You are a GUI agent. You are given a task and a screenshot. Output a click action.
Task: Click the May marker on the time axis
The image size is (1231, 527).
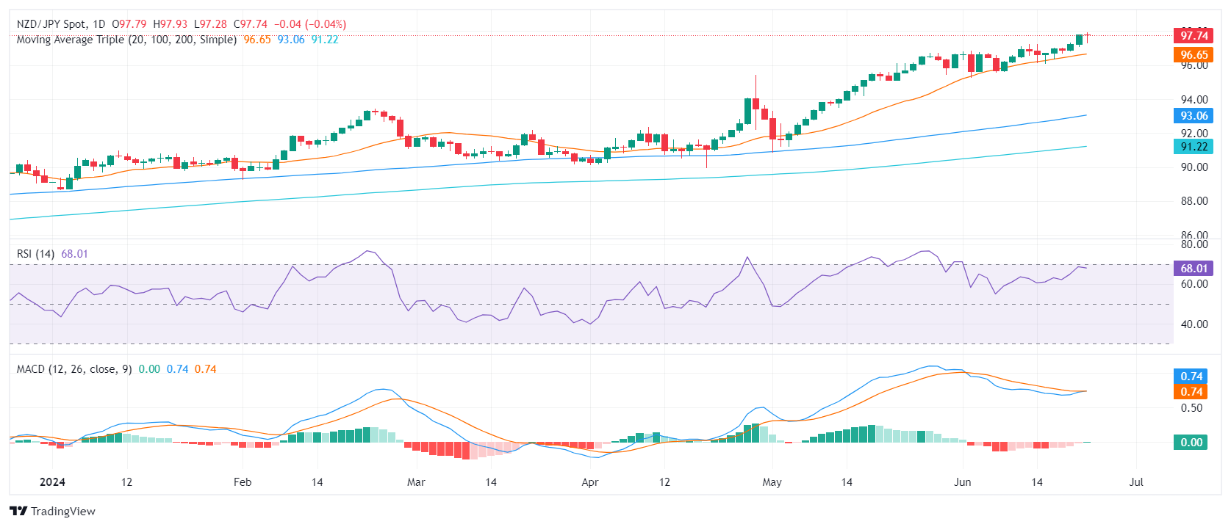pos(772,482)
